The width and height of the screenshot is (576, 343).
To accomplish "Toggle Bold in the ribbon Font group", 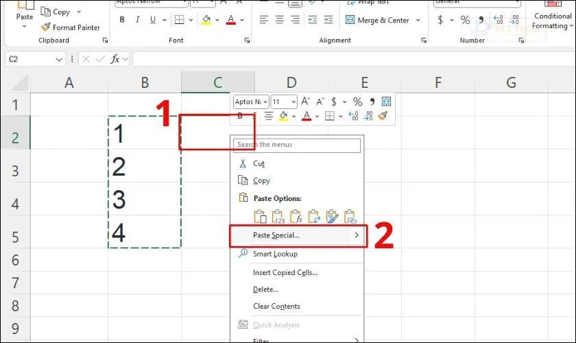I will (x=122, y=20).
